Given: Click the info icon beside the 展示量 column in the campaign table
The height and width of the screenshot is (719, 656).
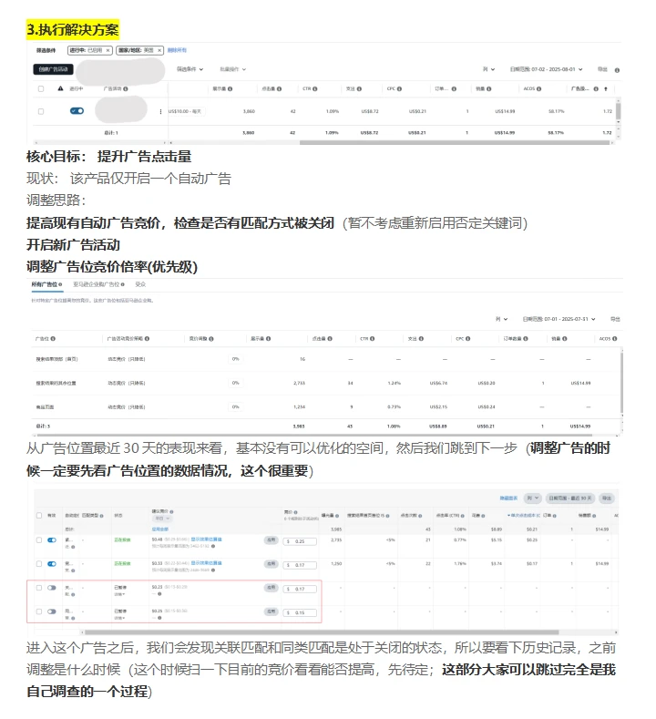Looking at the screenshot, I should coord(231,89).
